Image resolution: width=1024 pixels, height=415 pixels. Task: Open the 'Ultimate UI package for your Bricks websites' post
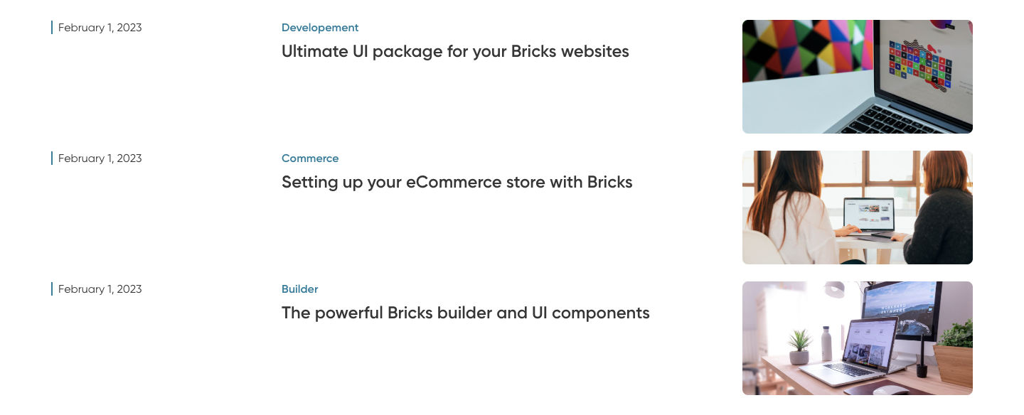pyautogui.click(x=455, y=51)
